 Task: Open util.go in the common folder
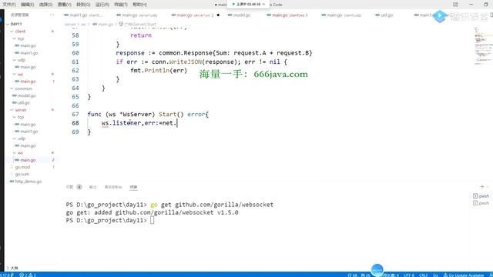coord(24,102)
